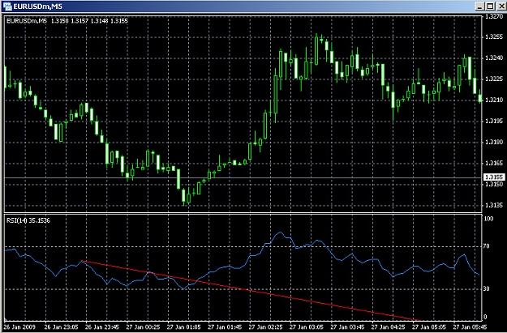Click time axis label 27 Jan 04:25

[388, 327]
